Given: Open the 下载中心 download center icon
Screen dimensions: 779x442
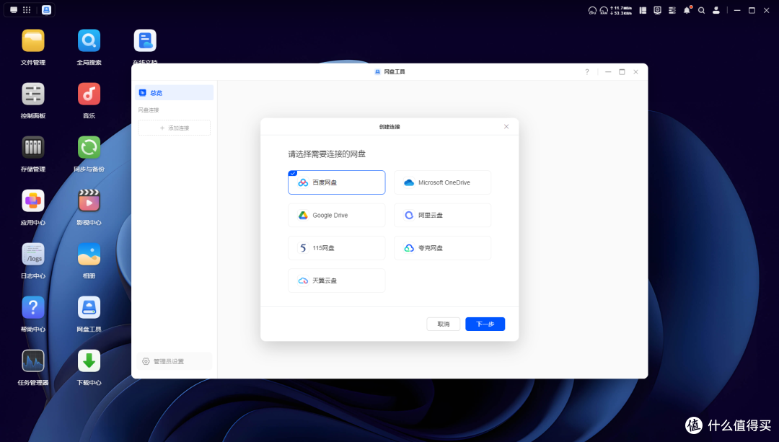Looking at the screenshot, I should 89,361.
